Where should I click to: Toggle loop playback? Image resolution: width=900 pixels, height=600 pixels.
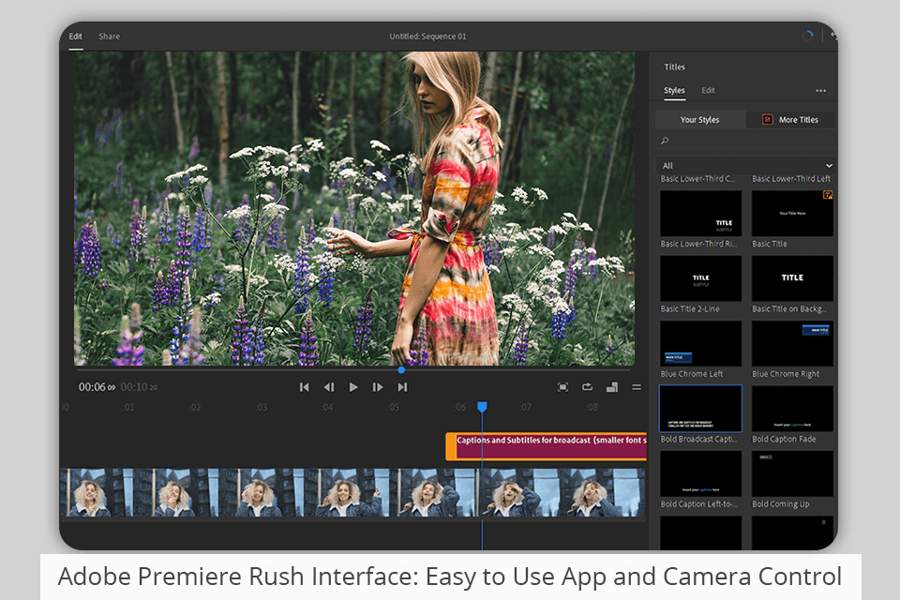587,387
